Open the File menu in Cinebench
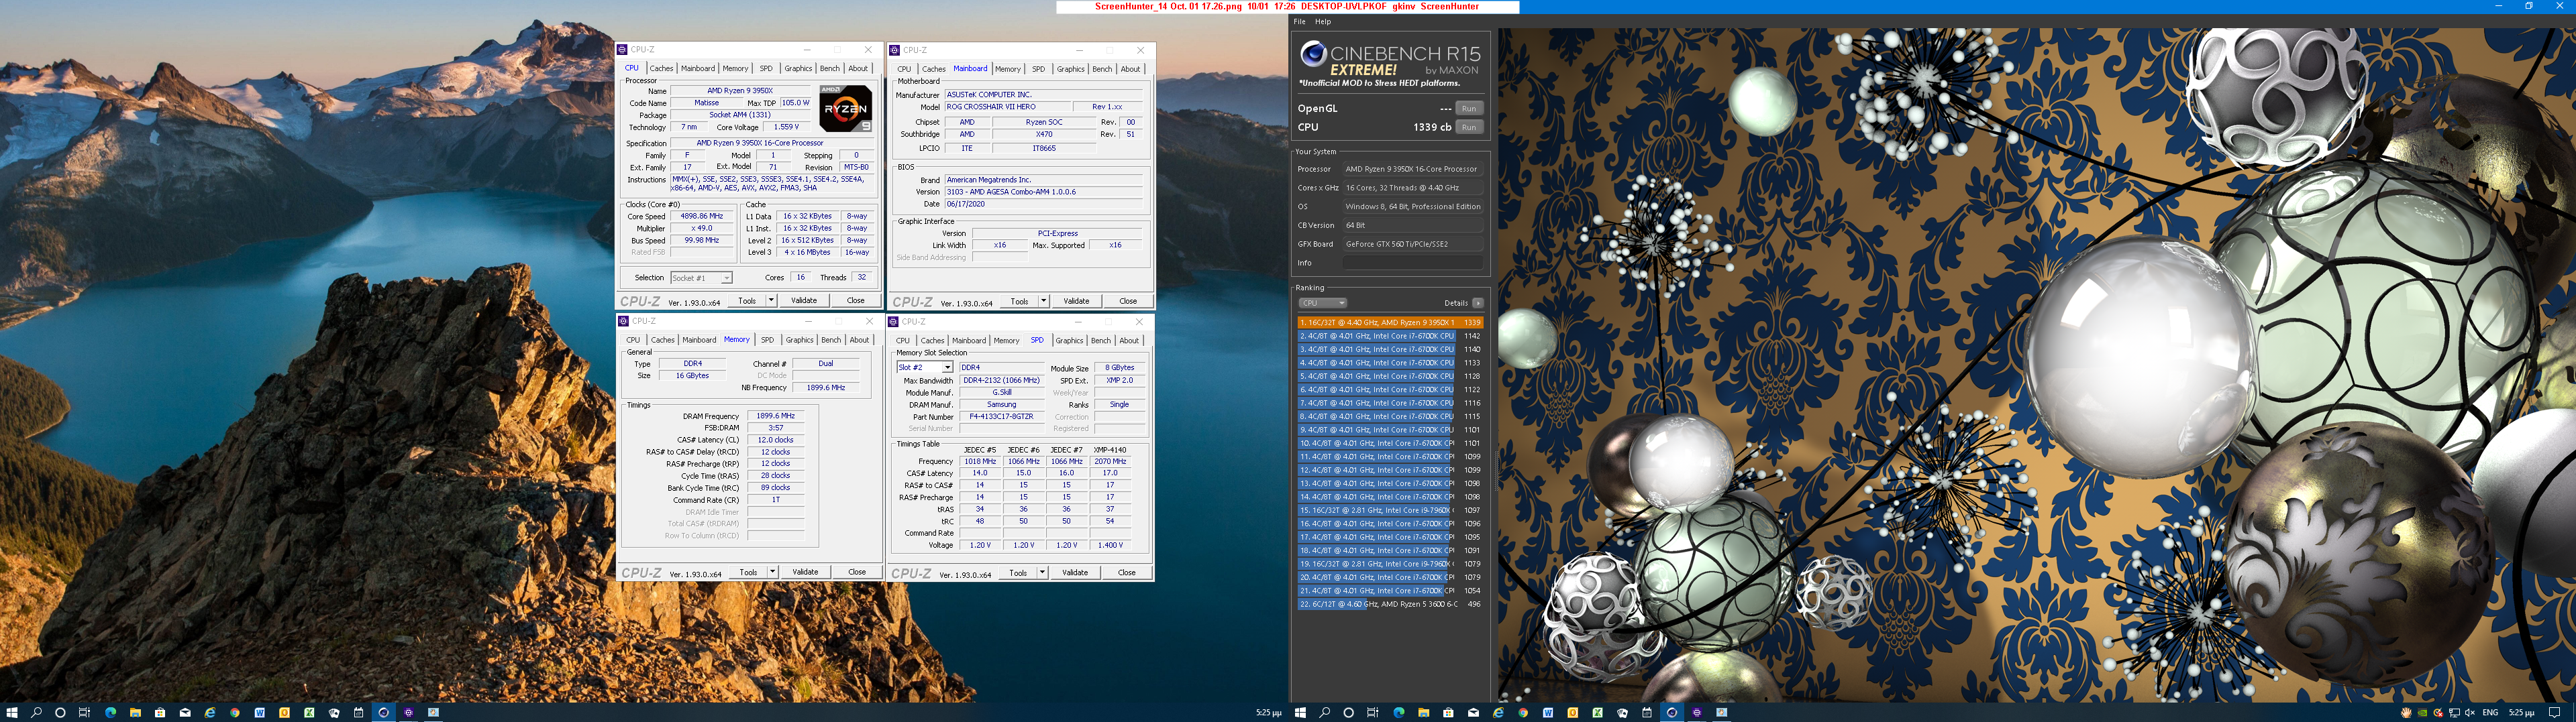2576x722 pixels. 1299,22
